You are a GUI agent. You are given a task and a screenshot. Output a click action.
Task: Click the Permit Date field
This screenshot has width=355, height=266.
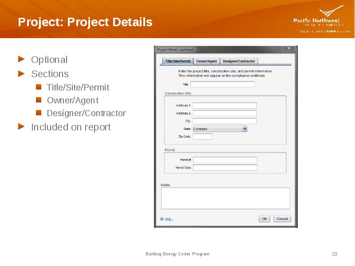tap(225, 168)
